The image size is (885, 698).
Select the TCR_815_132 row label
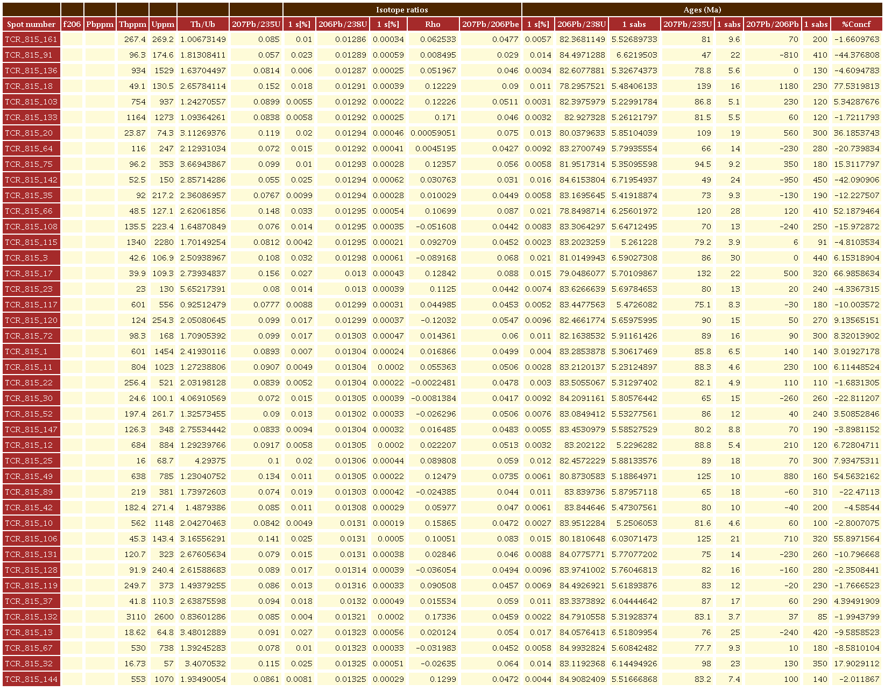click(31, 617)
